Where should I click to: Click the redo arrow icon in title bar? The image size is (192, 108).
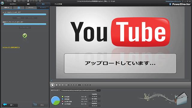34,1
